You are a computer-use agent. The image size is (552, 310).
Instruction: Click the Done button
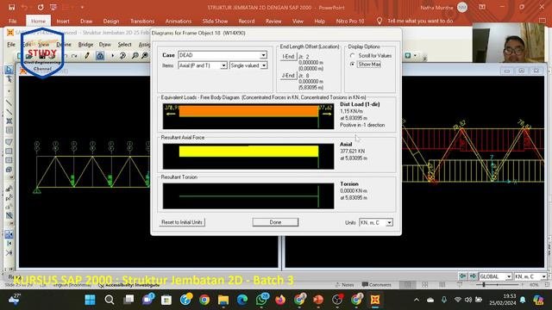(275, 222)
